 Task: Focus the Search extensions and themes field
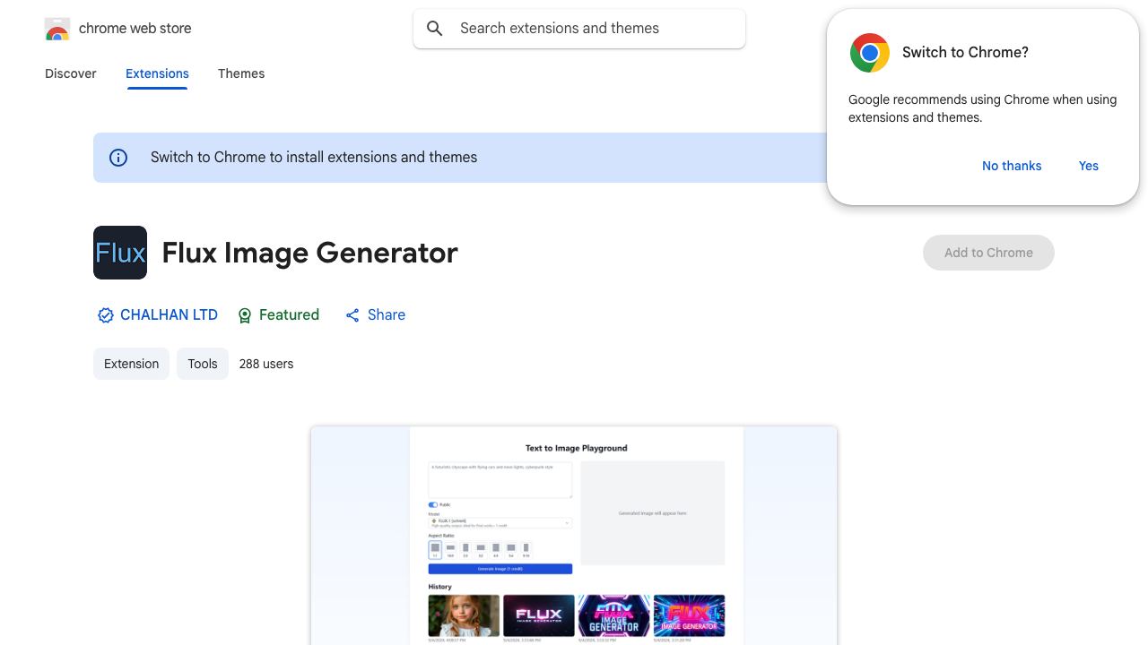579,29
